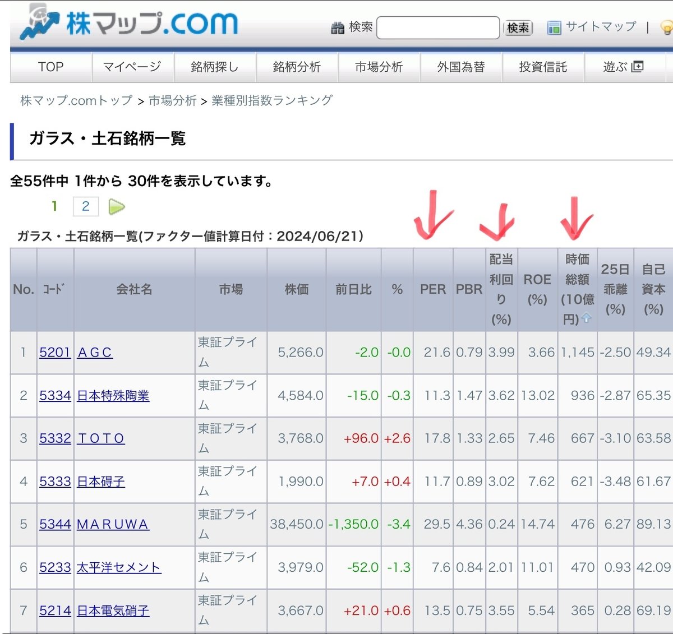Click the 株価 column header
The image size is (673, 634).
297,289
